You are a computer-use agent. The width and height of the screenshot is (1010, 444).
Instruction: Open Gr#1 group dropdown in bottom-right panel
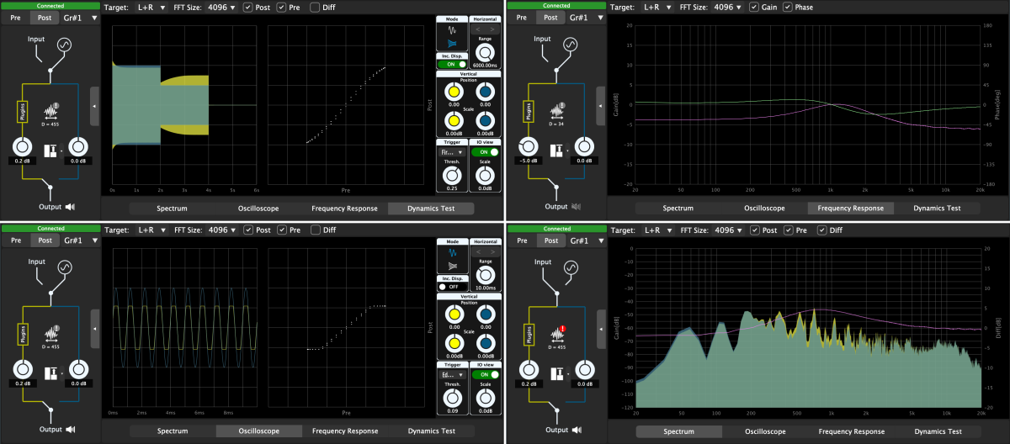click(x=586, y=240)
